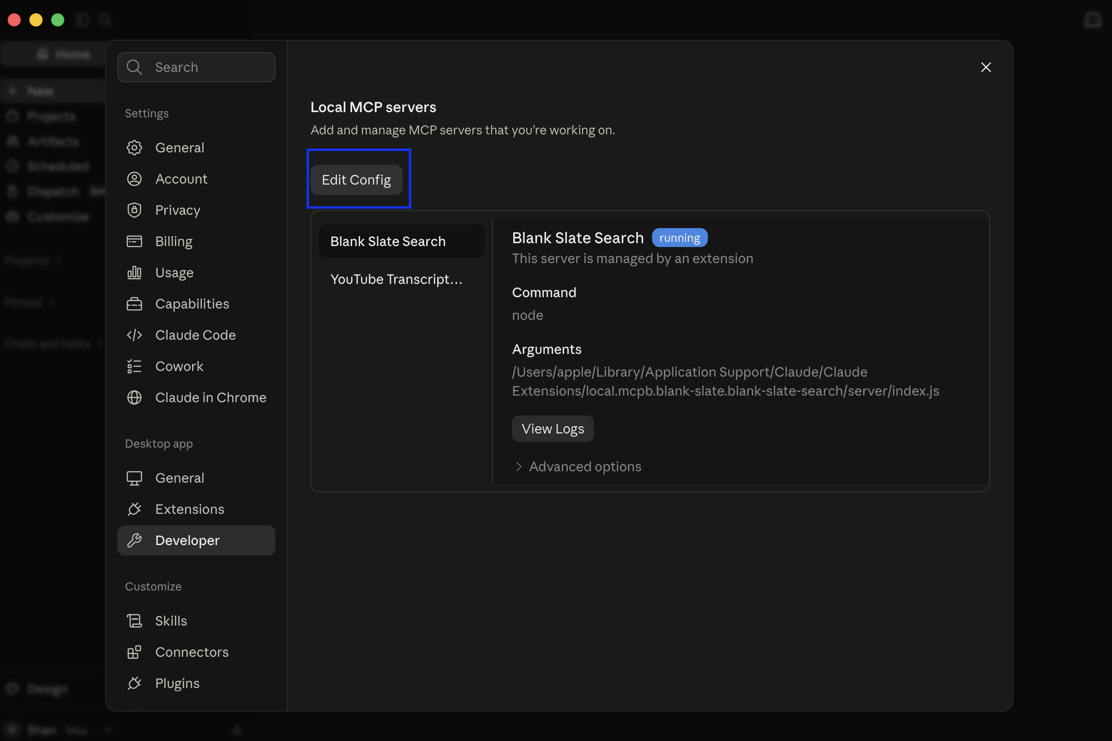Open the Usage section
Viewport: 1112px width, 741px height.
[196, 273]
